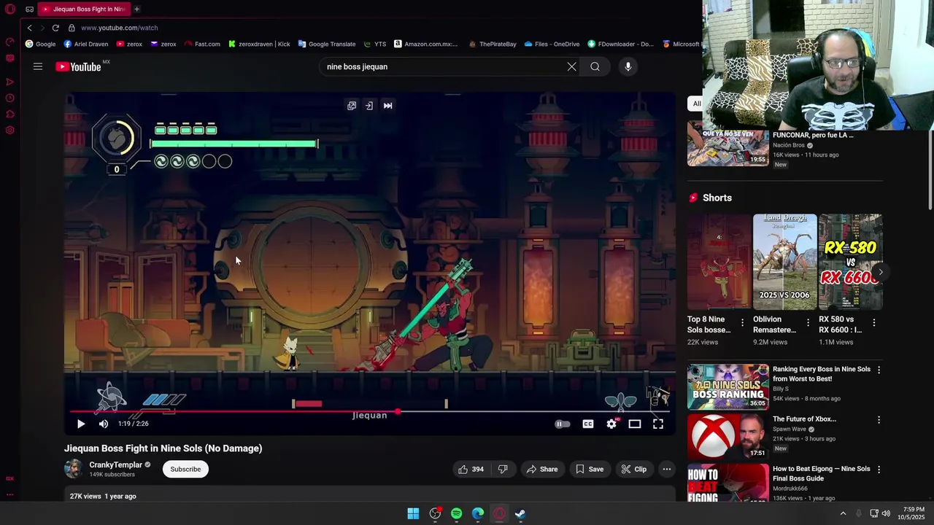Subscribe to CrankyTemplar
The width and height of the screenshot is (934, 525).
click(x=185, y=469)
